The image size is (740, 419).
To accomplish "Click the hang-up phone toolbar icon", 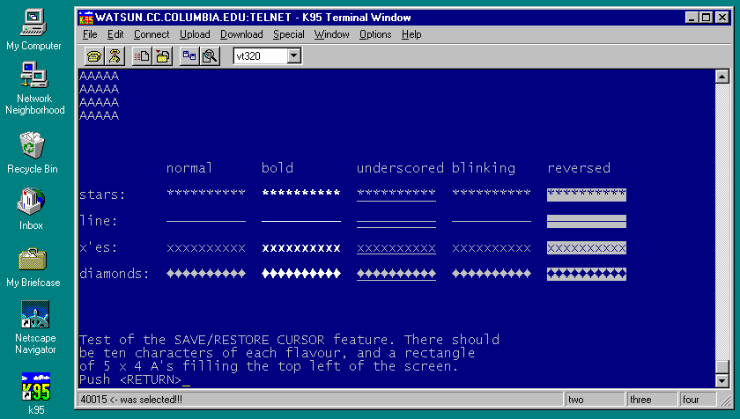I will pyautogui.click(x=115, y=56).
